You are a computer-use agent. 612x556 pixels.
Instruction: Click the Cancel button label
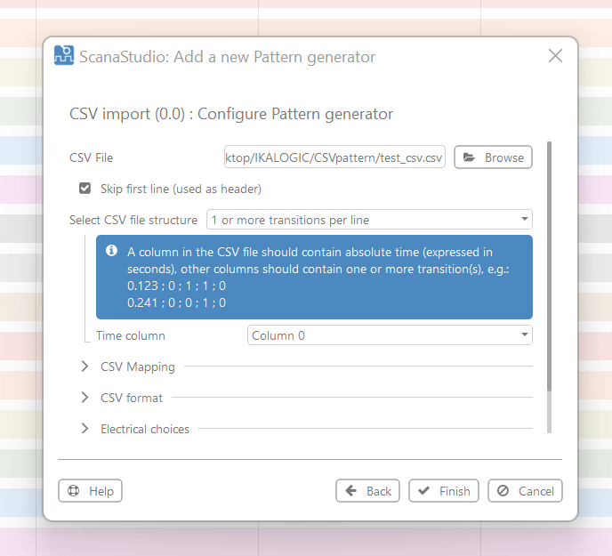click(536, 491)
